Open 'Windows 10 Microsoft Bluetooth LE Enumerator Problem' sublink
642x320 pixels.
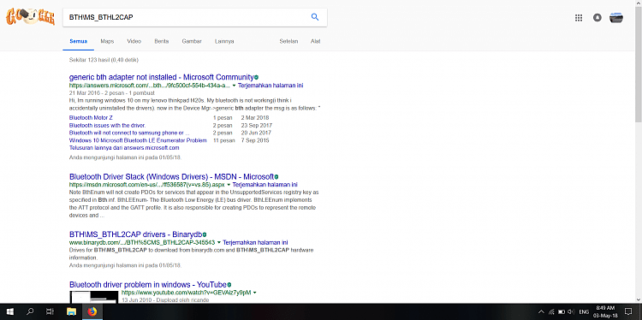point(138,140)
